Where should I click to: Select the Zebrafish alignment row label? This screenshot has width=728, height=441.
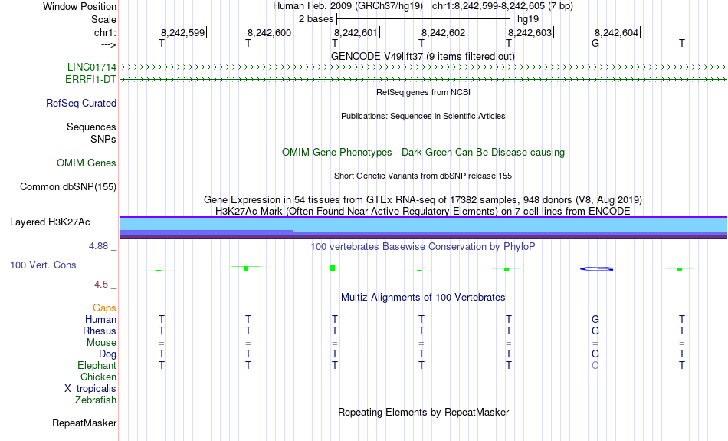96,400
